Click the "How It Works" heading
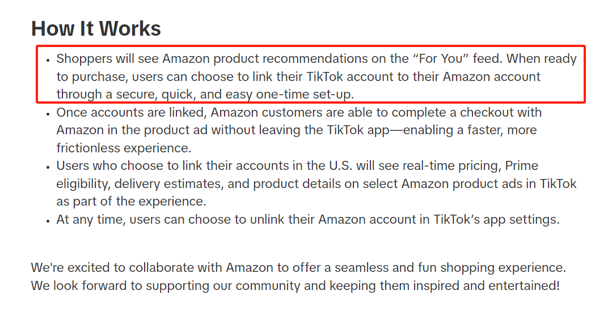This screenshot has width=612, height=320. pyautogui.click(x=96, y=29)
